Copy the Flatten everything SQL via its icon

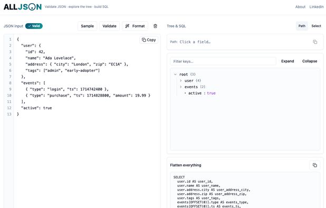[x=314, y=165]
